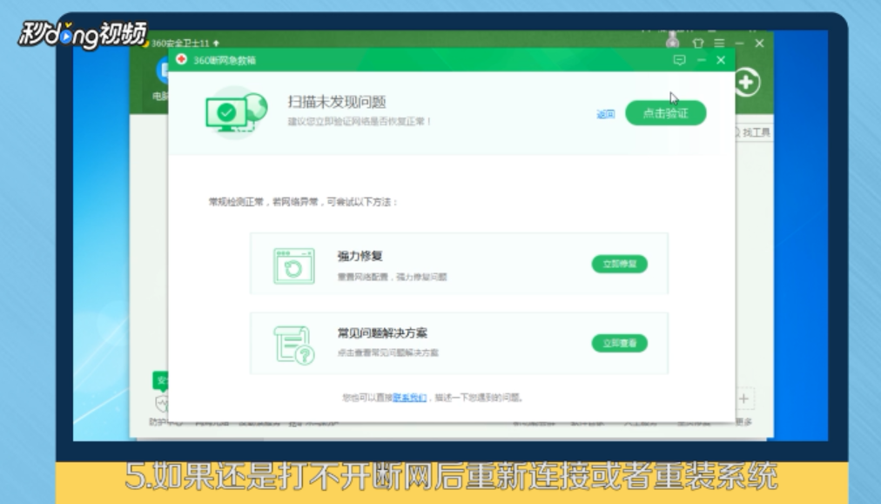Click the upgrade arrow beside 360安全卫士11
881x504 pixels.
(x=216, y=44)
